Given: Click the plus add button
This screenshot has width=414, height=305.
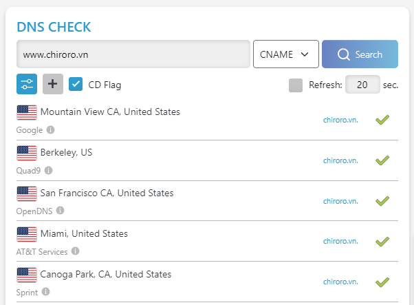Looking at the screenshot, I should click(53, 84).
